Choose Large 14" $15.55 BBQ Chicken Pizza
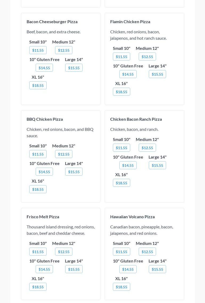This screenshot has height=303, width=205. coord(74,172)
